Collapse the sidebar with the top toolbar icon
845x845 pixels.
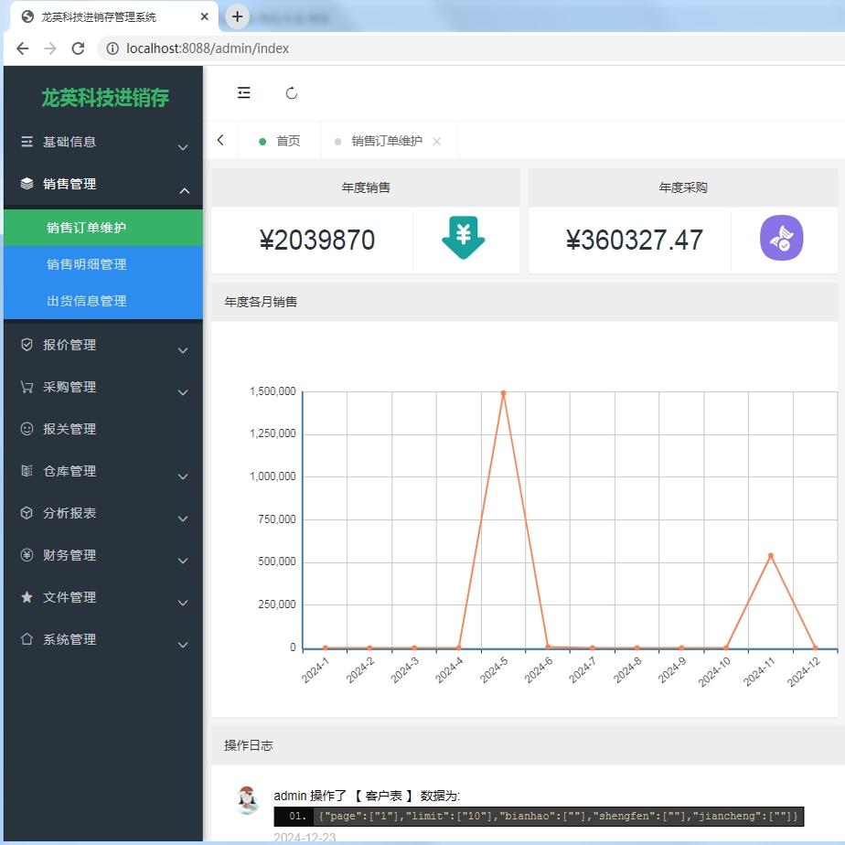[243, 92]
